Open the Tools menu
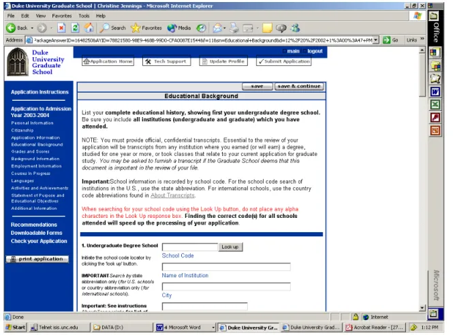Image resolution: width=453 pixels, height=335 pixels. point(84,16)
